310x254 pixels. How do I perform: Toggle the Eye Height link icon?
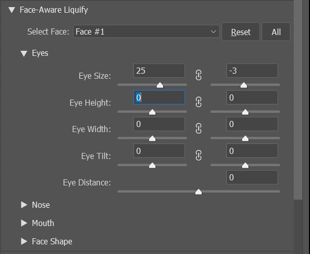[199, 102]
